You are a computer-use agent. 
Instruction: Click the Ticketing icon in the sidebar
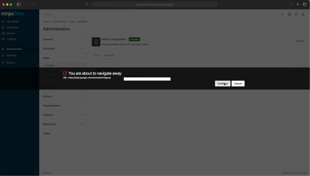(x=3, y=39)
